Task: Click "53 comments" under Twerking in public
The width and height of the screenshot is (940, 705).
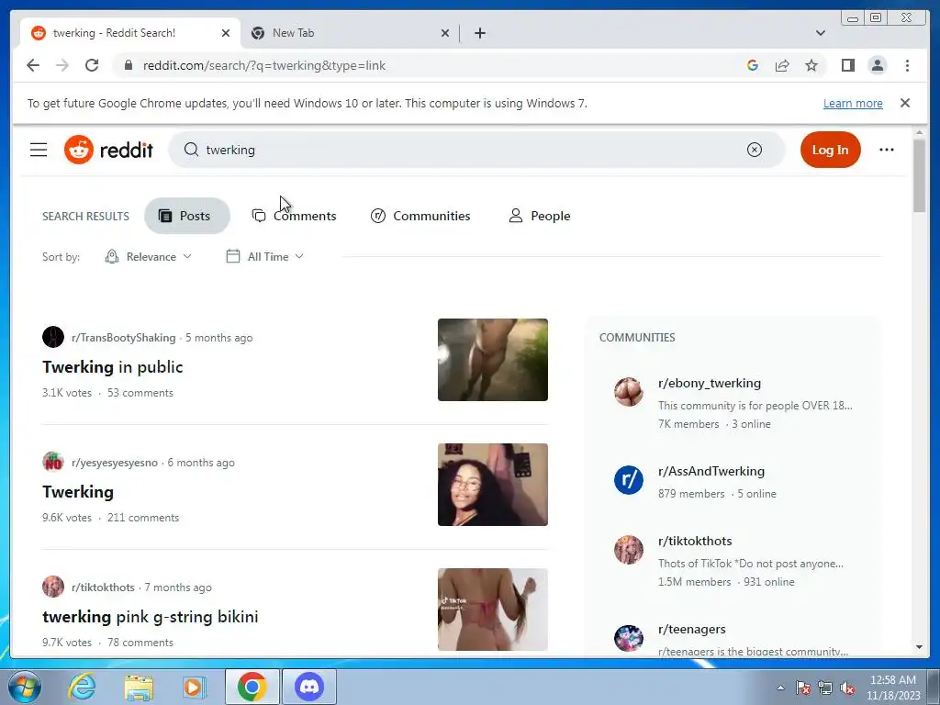Action: click(x=140, y=393)
